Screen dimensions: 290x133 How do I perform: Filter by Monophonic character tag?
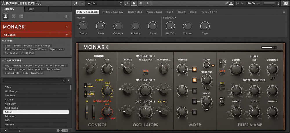[36, 69]
